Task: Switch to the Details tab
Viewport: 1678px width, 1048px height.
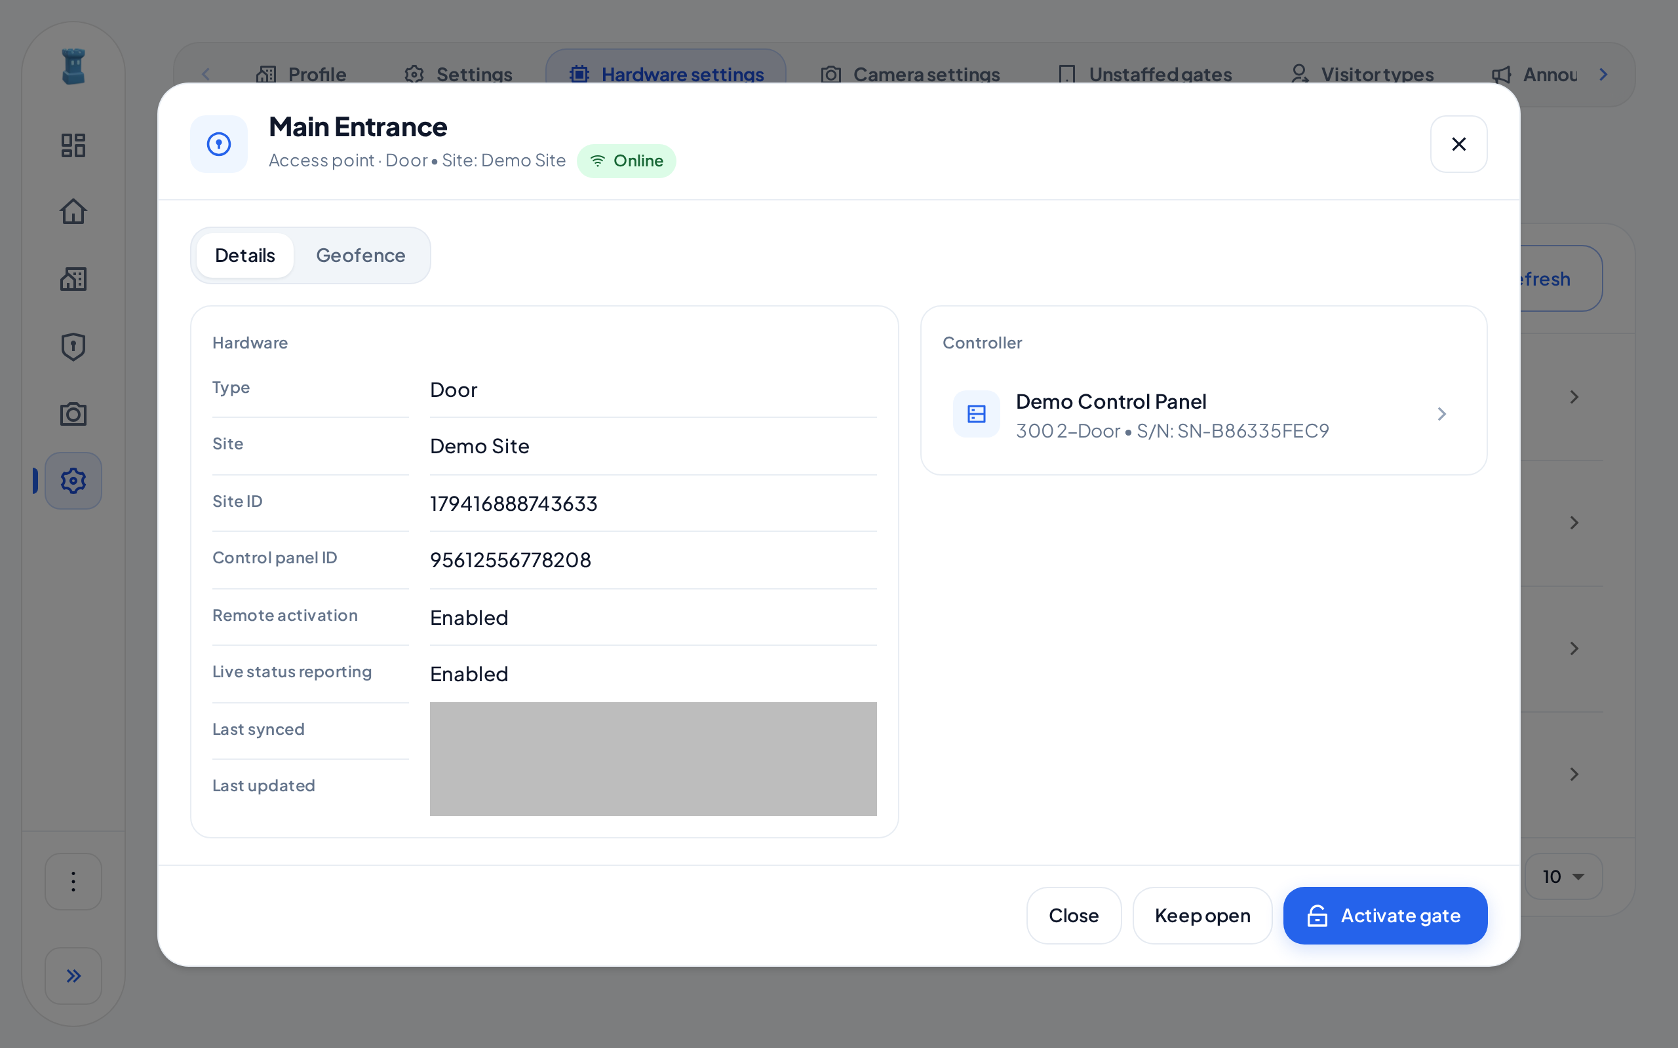Action: 244,255
